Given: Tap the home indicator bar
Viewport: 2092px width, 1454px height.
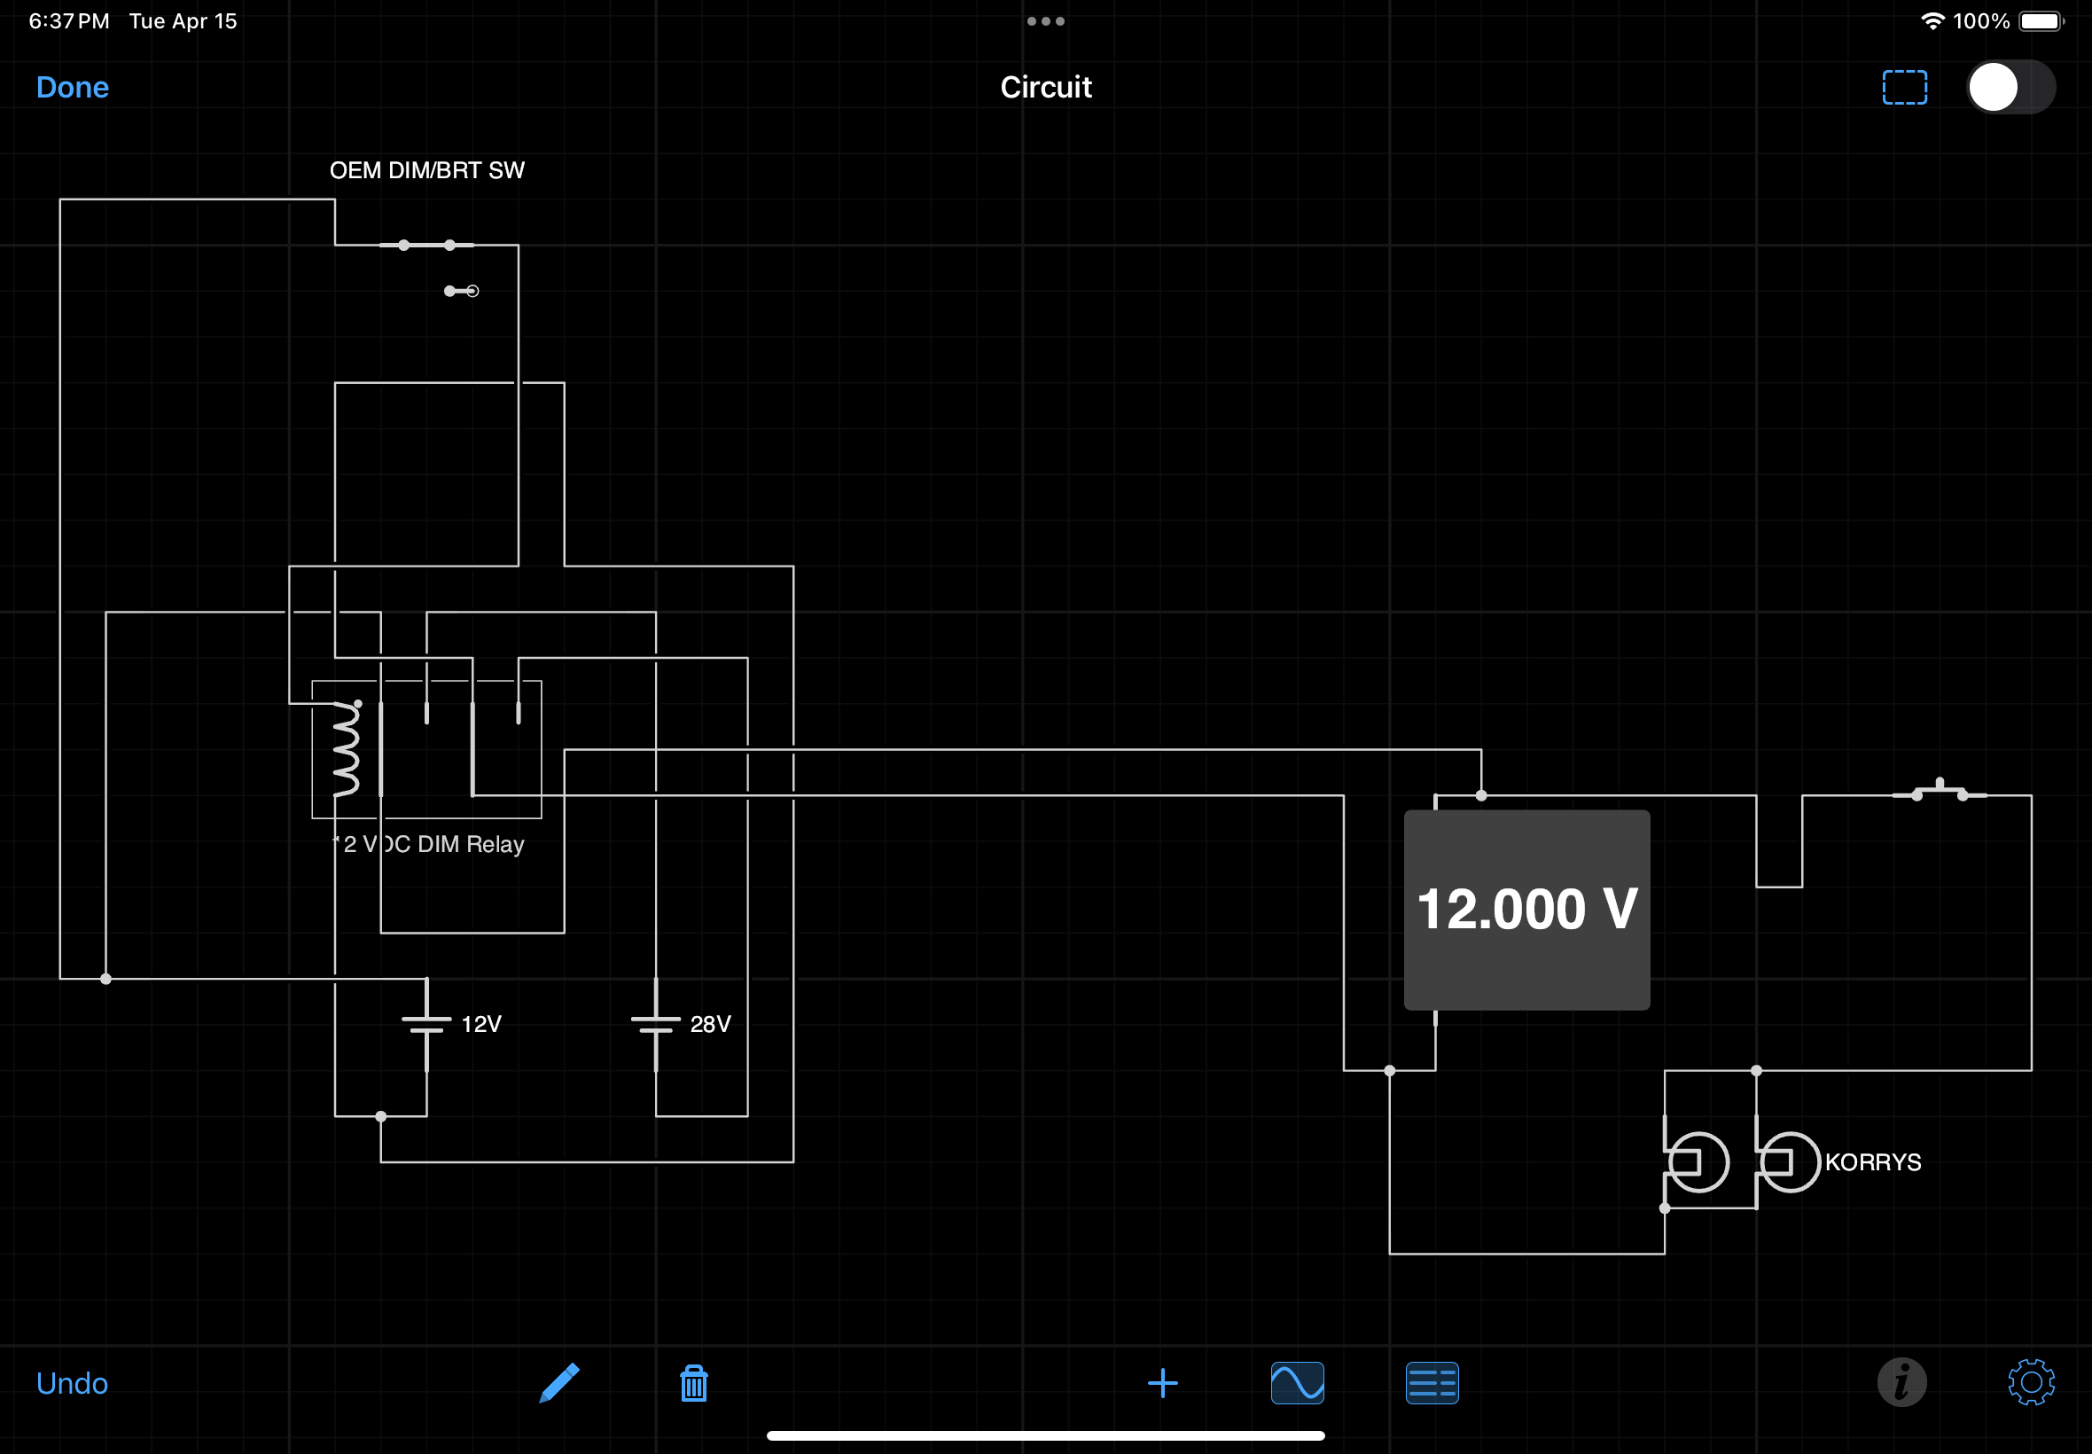Looking at the screenshot, I should click(1045, 1435).
